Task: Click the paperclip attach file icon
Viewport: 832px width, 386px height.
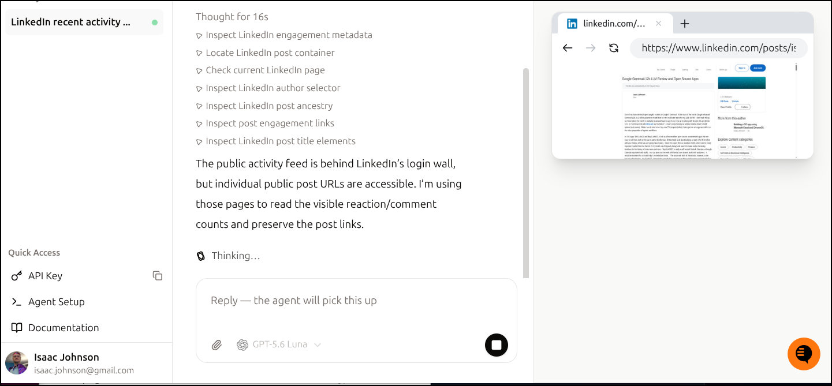Action: (217, 345)
